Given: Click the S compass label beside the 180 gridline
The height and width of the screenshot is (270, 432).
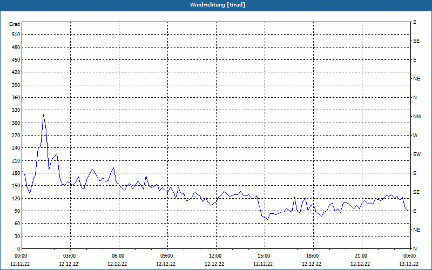Looking at the screenshot, I should (x=415, y=173).
